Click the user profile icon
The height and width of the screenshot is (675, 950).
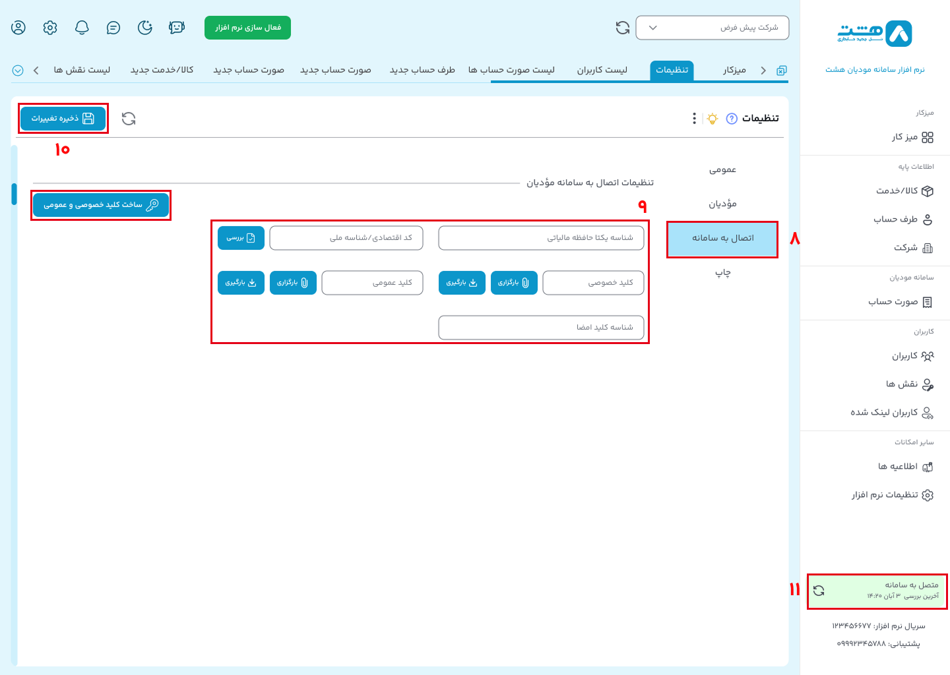pyautogui.click(x=18, y=28)
